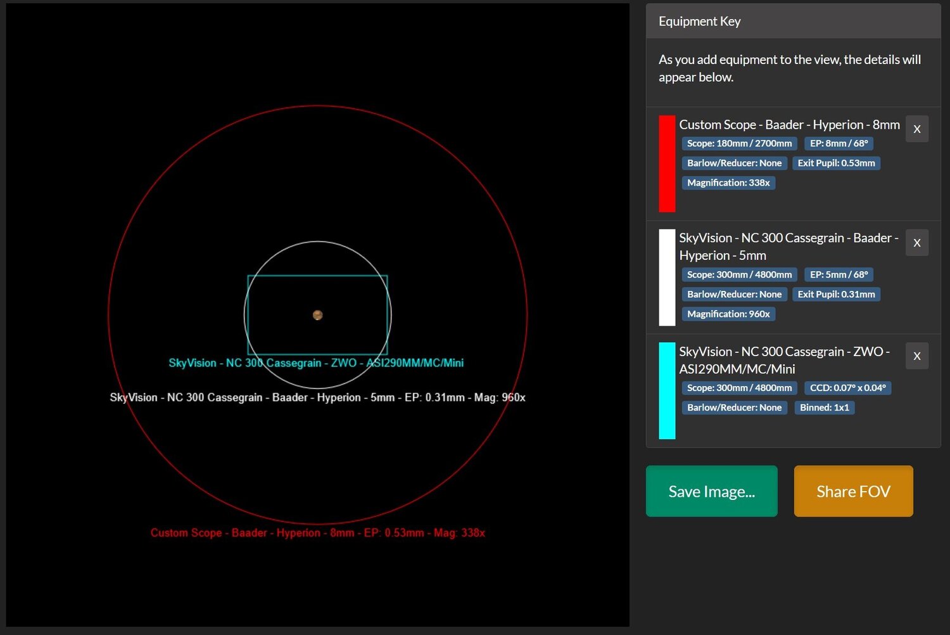This screenshot has height=635, width=950.
Task: Click the cyan ASI290MM/MC/Mini caption in the sky view
Action: pos(316,363)
